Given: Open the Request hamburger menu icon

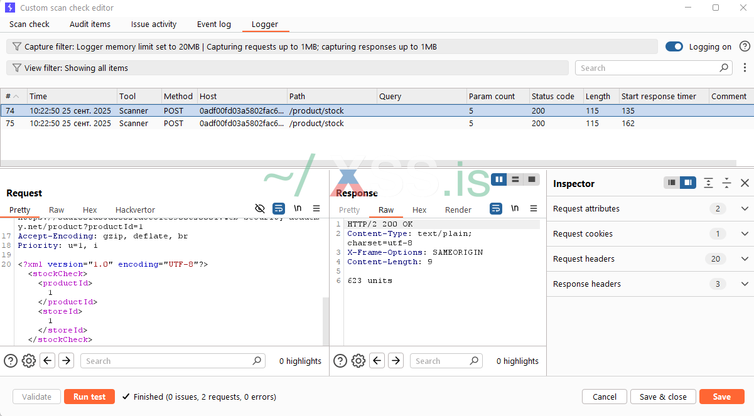Looking at the screenshot, I should coord(316,208).
